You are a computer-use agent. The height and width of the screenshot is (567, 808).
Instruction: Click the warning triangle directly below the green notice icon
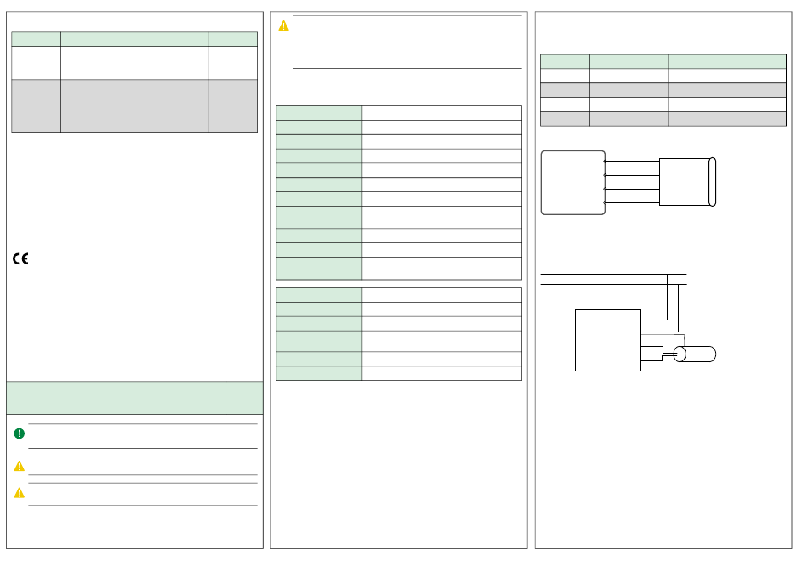[19, 466]
